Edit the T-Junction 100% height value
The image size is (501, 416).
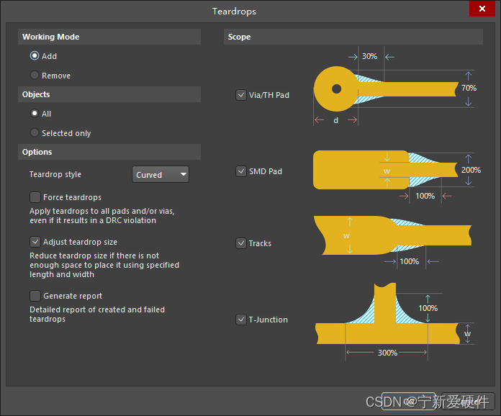(428, 308)
